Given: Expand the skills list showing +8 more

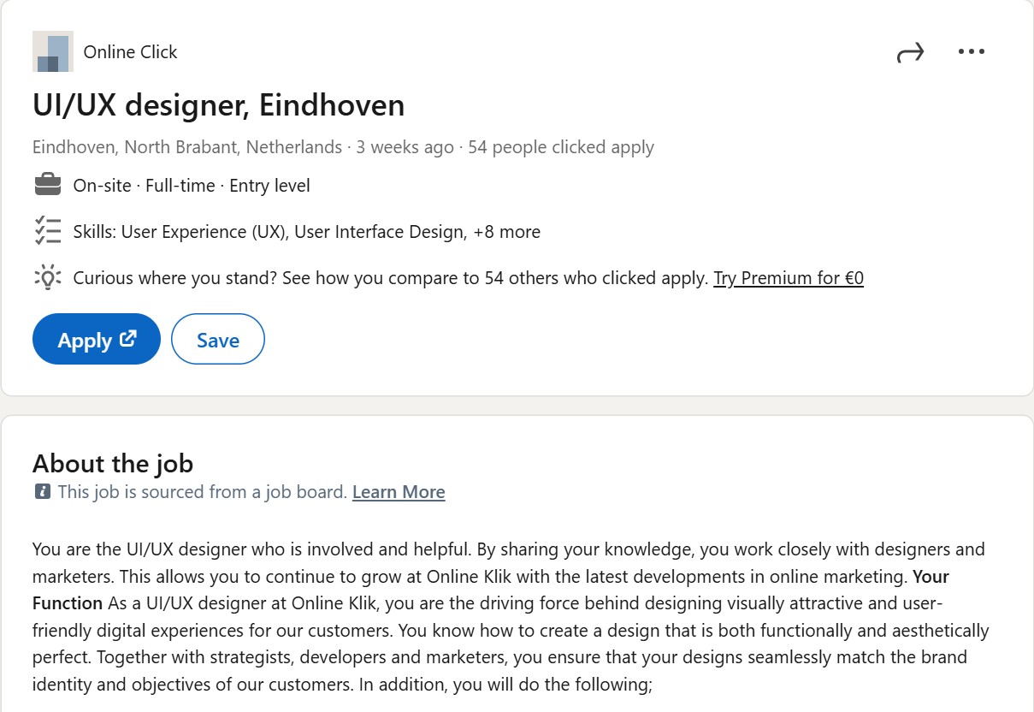Looking at the screenshot, I should coord(506,232).
